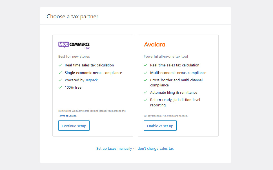Click checkmark beside Powered by Jetpack
The width and height of the screenshot is (273, 170).
60,80
